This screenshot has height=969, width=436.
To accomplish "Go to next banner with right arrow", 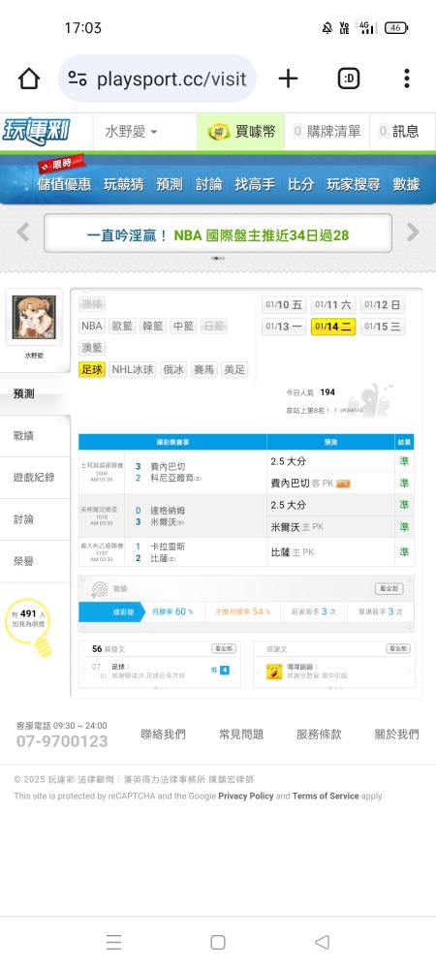I will 413,233.
